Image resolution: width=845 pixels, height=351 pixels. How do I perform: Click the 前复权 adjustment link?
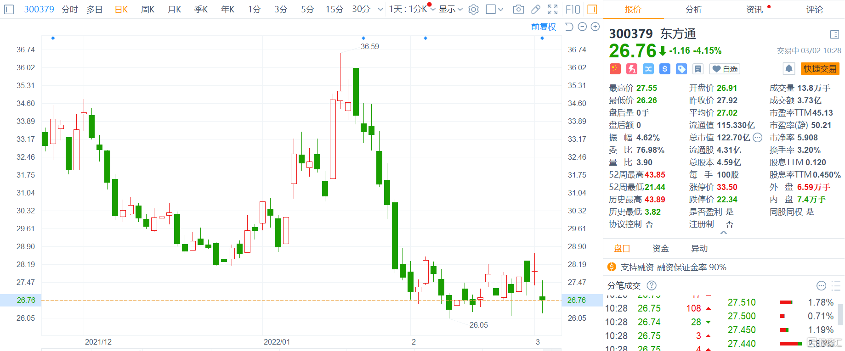543,27
